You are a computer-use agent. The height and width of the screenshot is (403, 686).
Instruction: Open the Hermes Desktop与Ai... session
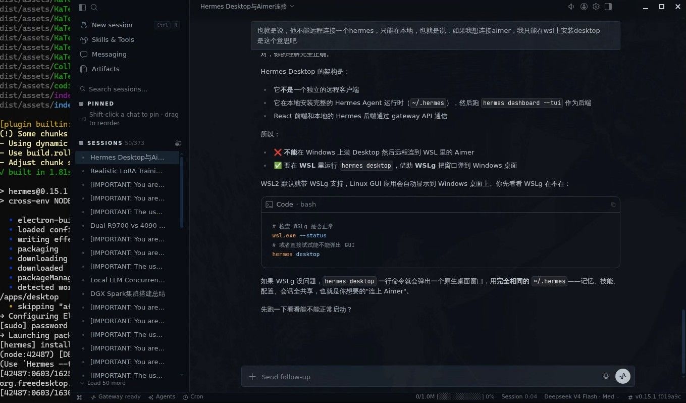click(127, 157)
